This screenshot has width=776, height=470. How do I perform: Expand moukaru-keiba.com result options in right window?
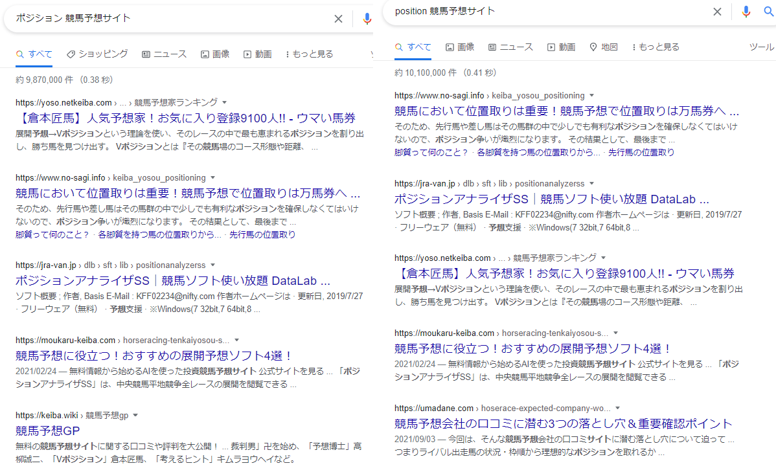coord(615,333)
